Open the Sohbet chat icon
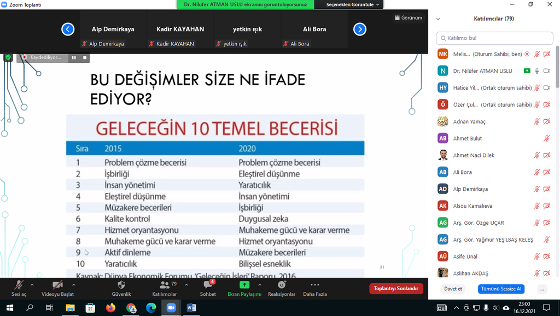 pyautogui.click(x=208, y=285)
